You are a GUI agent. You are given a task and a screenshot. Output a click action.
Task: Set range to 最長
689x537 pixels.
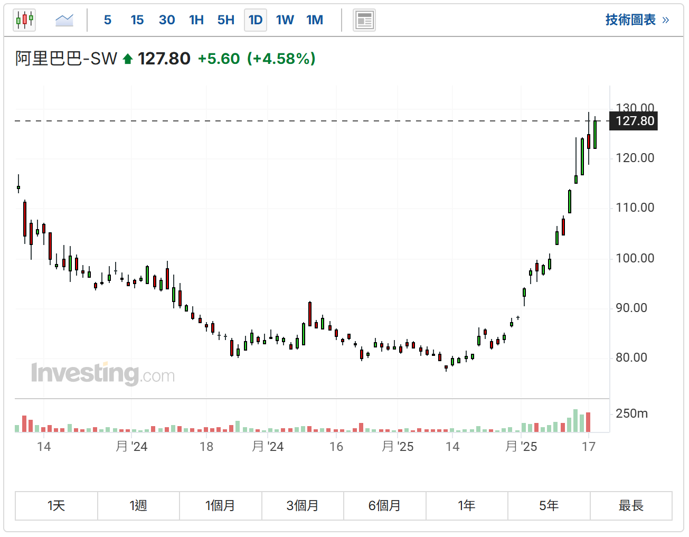click(x=631, y=506)
